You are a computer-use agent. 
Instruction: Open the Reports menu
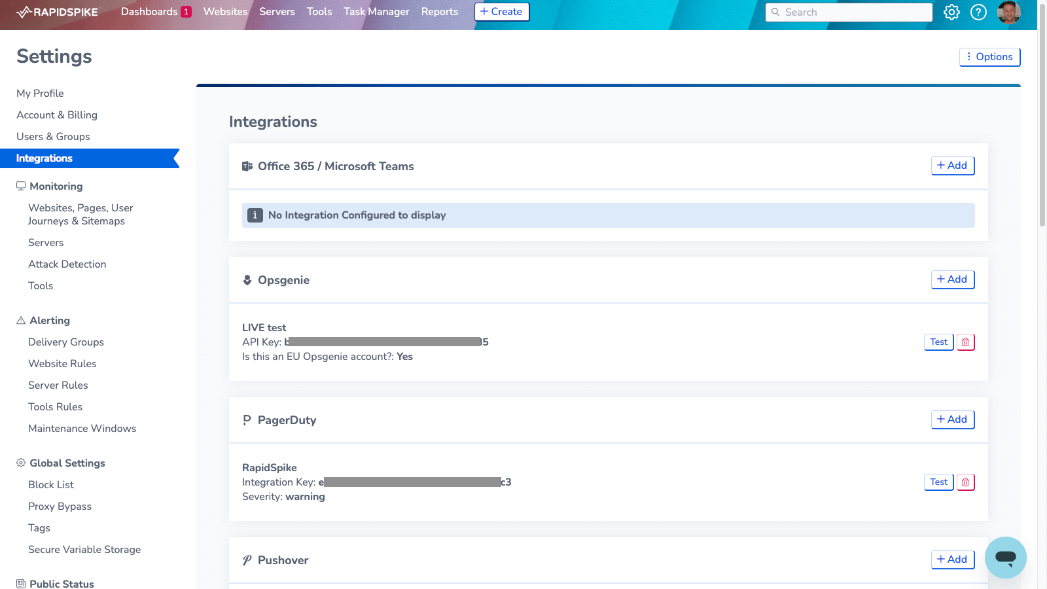point(440,12)
